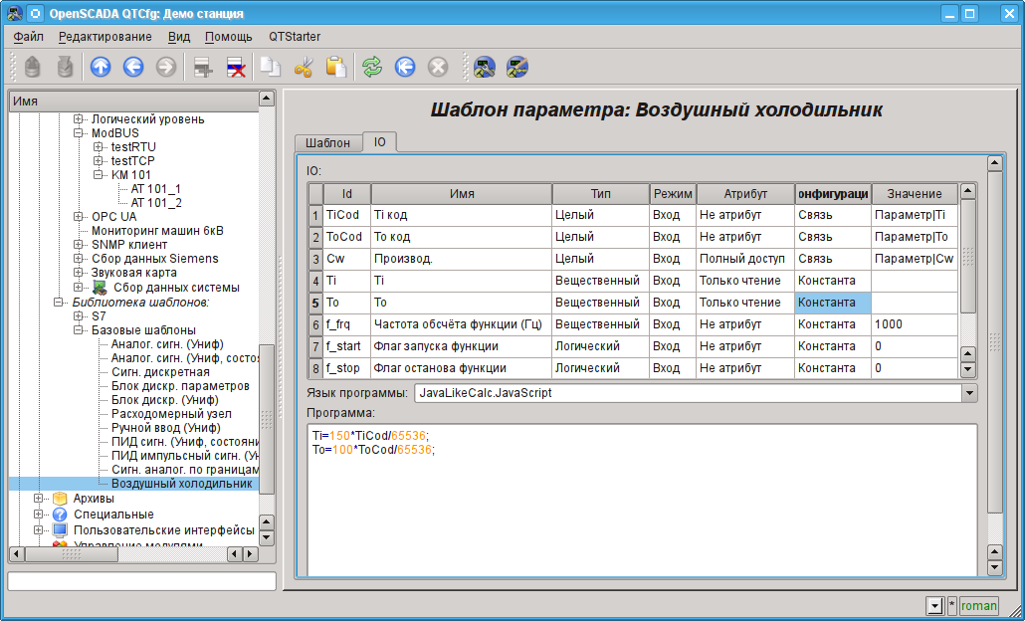Click the roman user button in status bar
The height and width of the screenshot is (621, 1025).
(978, 605)
